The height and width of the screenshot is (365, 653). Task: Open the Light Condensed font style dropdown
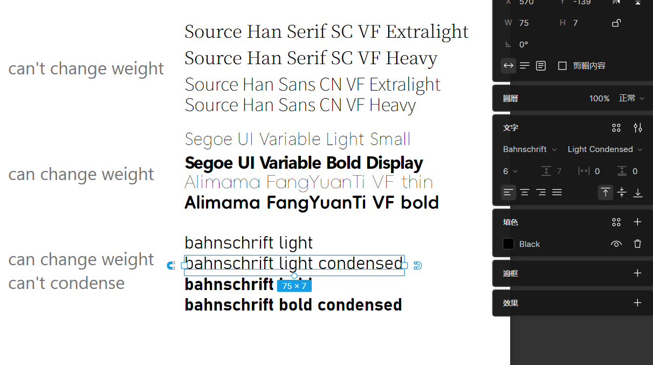point(604,149)
